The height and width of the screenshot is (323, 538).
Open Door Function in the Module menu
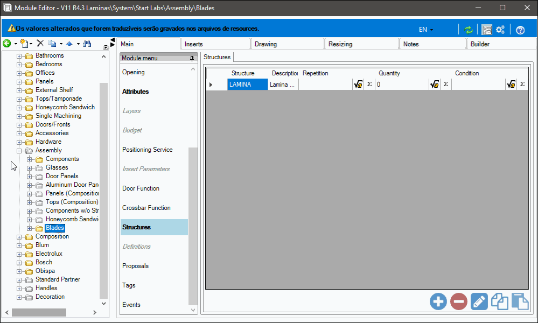[141, 188]
